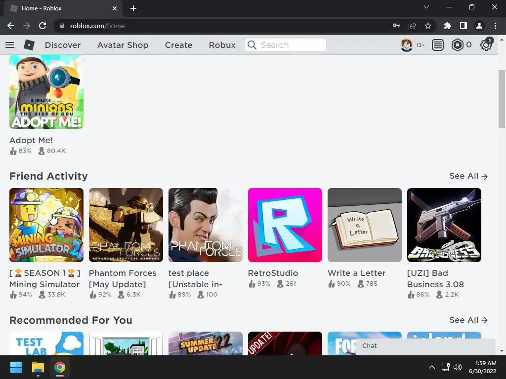506x379 pixels.
Task: Open saved passwords key icon
Action: [x=396, y=26]
